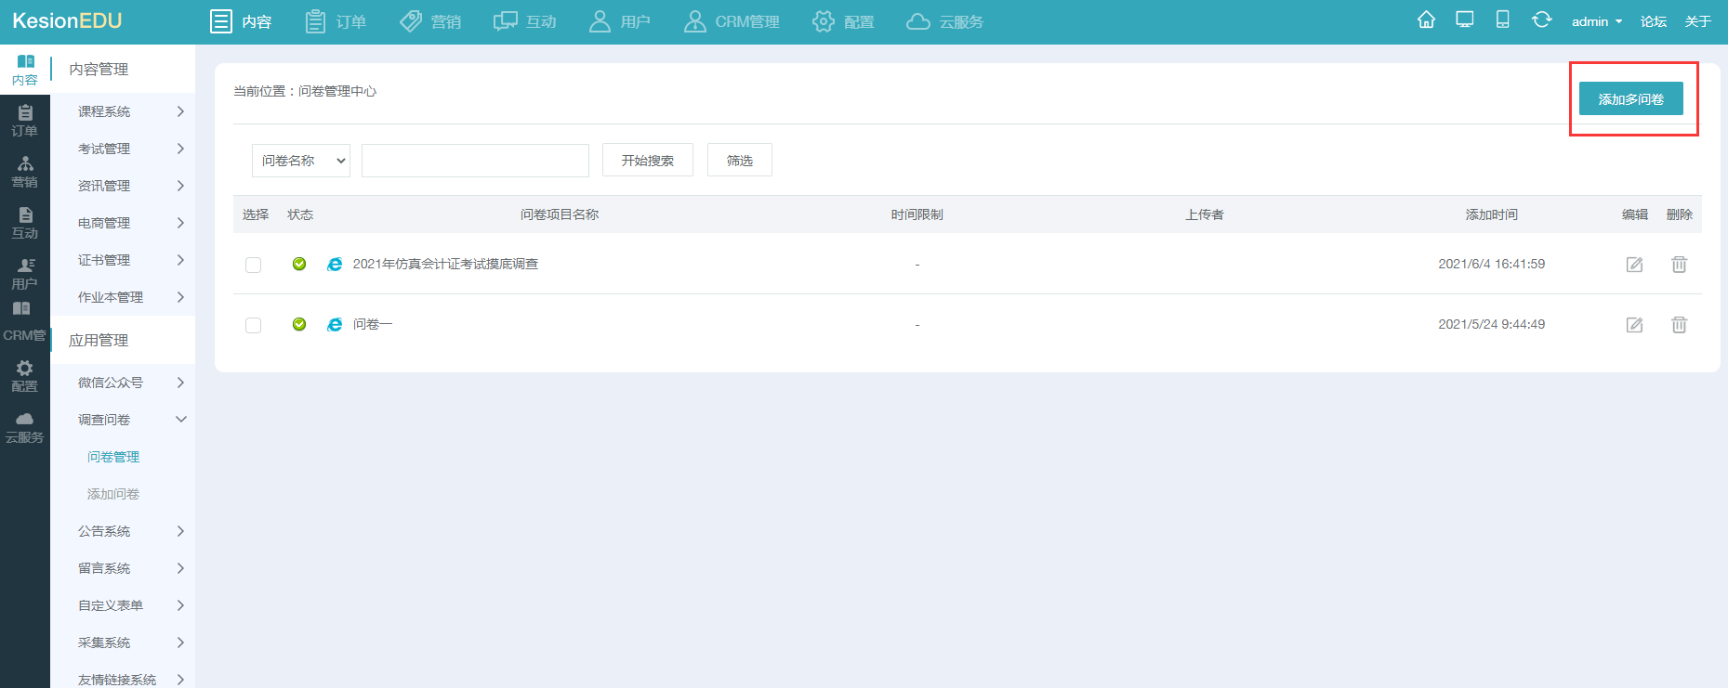Expand the 课程系统 menu

(x=130, y=111)
